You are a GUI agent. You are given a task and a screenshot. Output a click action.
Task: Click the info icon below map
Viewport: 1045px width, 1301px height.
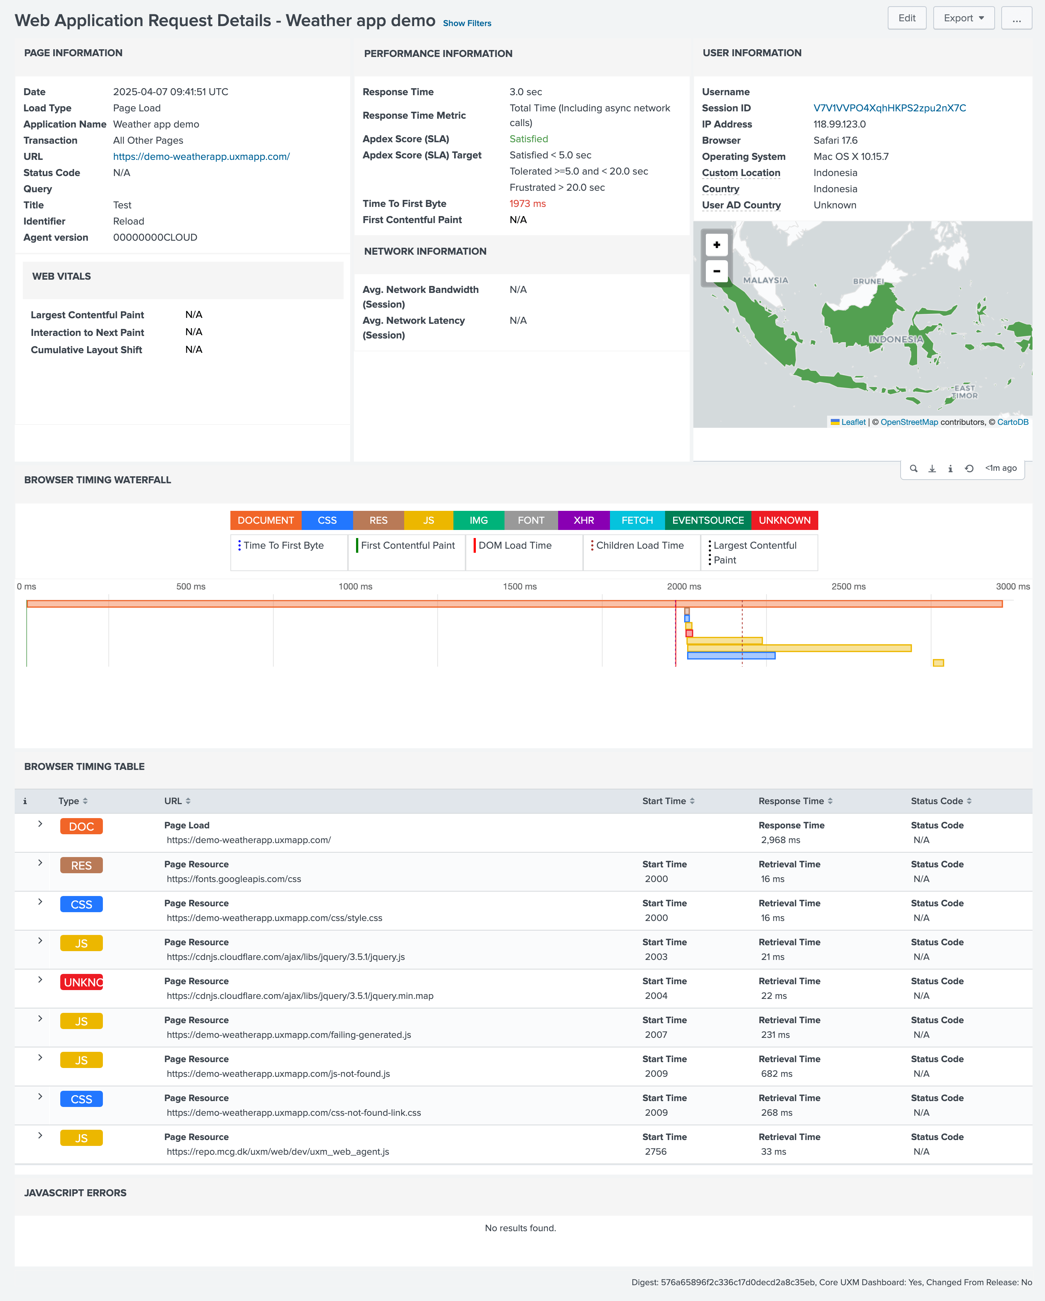[x=950, y=468]
